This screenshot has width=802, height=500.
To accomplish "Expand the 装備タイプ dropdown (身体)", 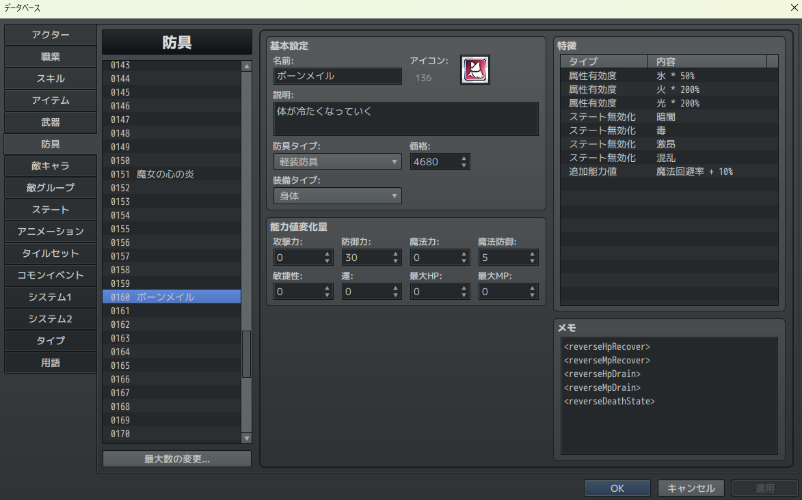I will tap(337, 196).
